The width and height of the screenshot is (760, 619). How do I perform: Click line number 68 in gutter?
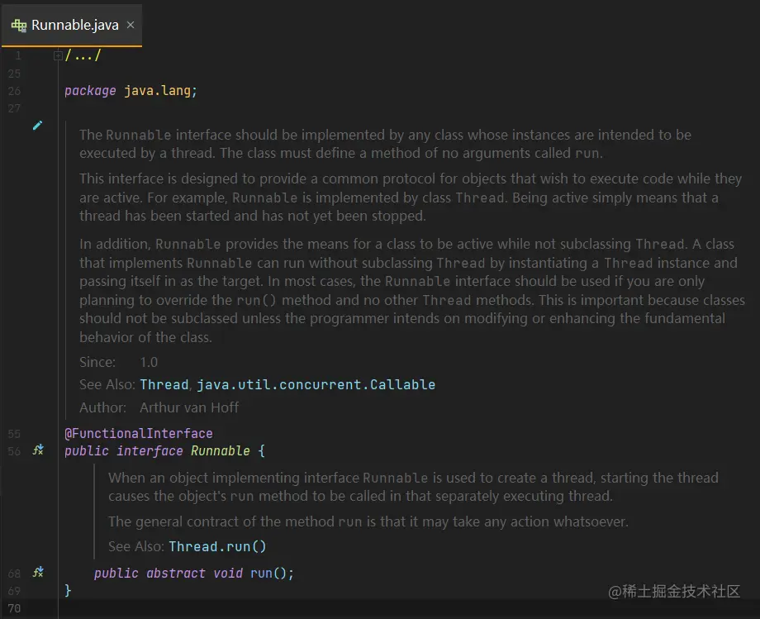tap(14, 574)
